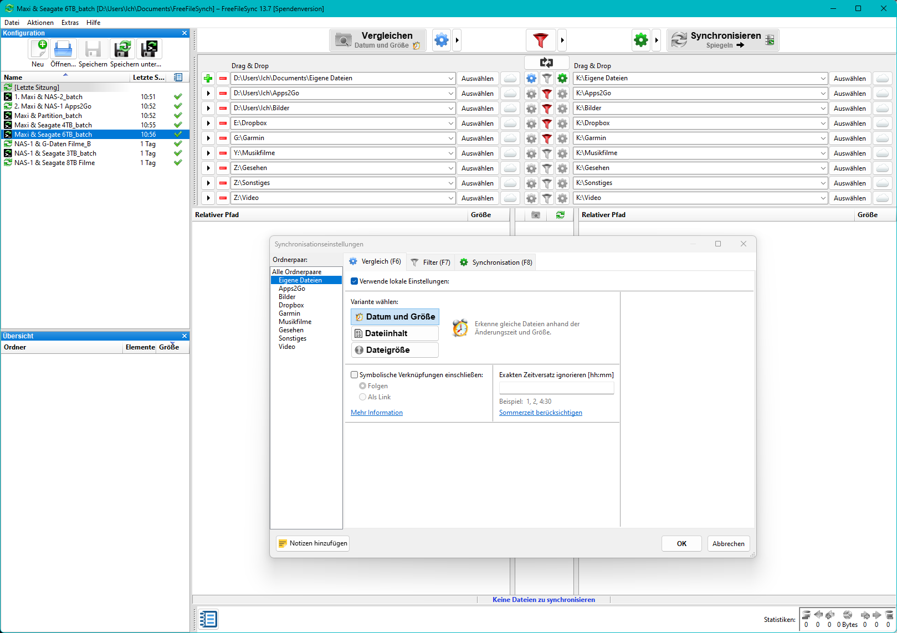Screen dimensions: 897x633
Task: Click the Synchronisieren button
Action: click(x=723, y=40)
